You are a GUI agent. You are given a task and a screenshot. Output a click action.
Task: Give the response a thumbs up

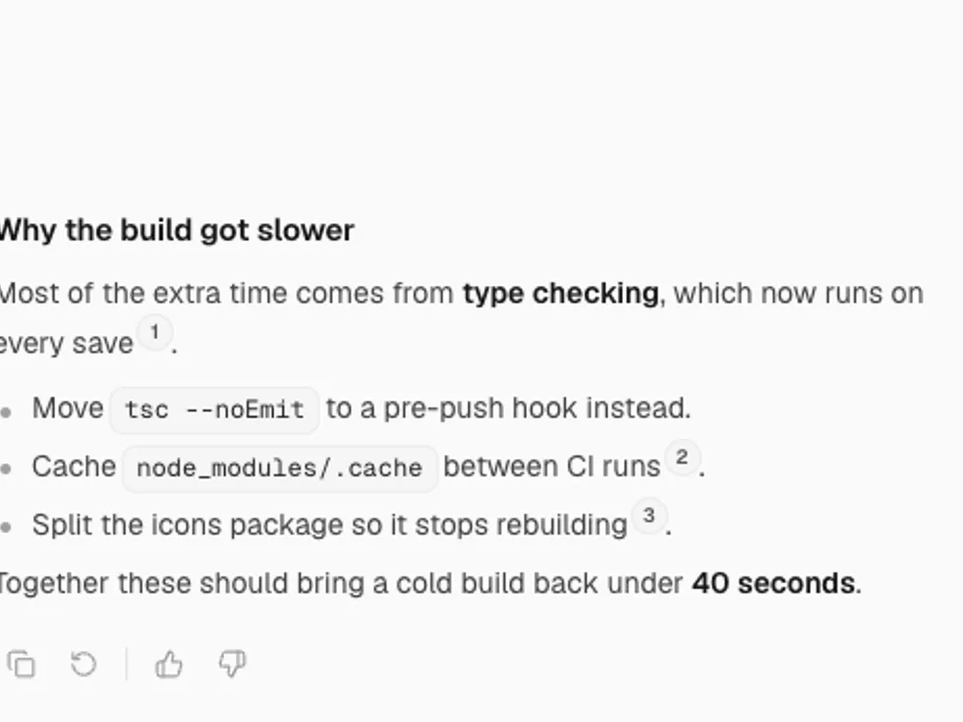(x=169, y=664)
